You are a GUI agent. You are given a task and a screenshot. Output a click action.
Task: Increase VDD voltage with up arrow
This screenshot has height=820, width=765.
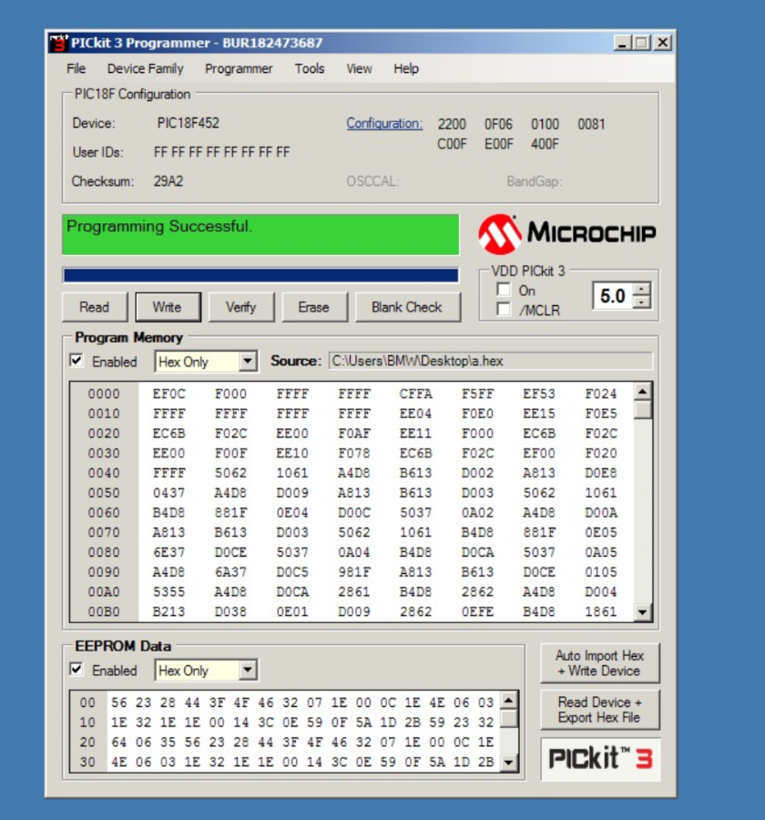643,290
